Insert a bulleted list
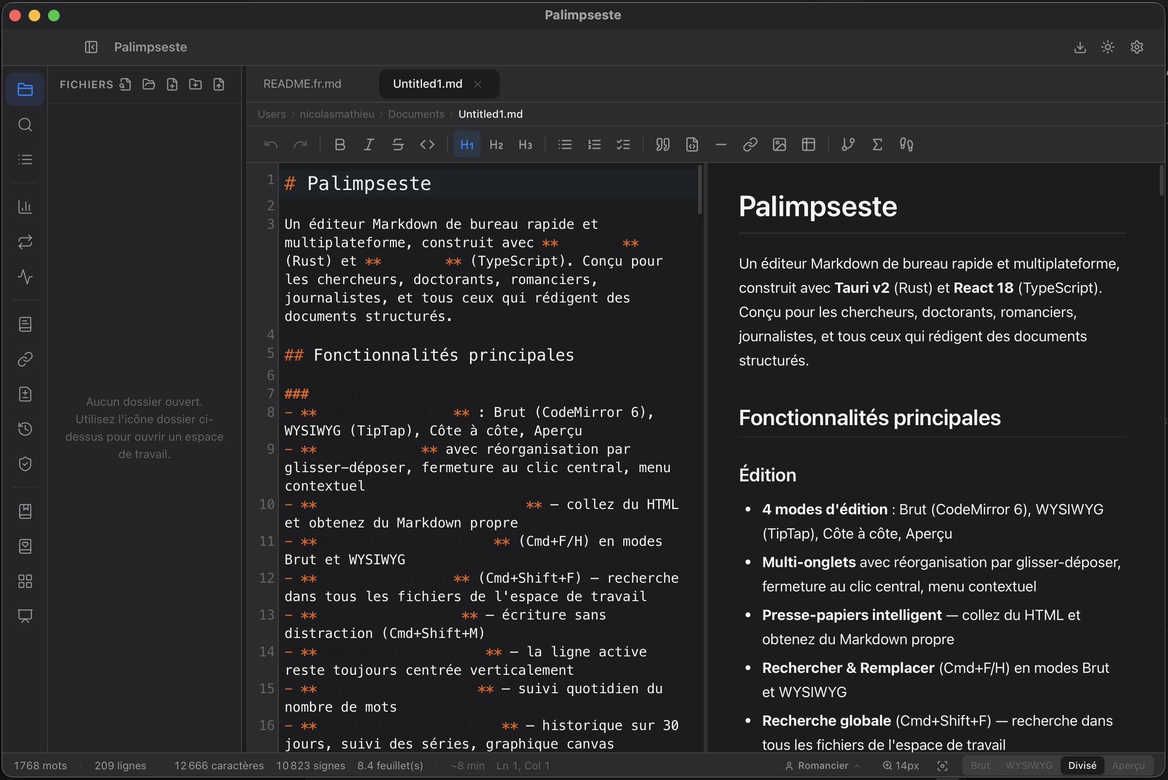This screenshot has width=1168, height=780. [565, 144]
